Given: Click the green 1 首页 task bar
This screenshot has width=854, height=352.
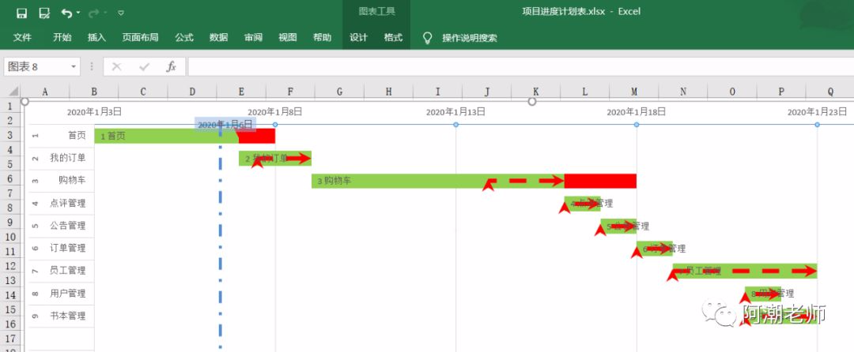Looking at the screenshot, I should 166,136.
